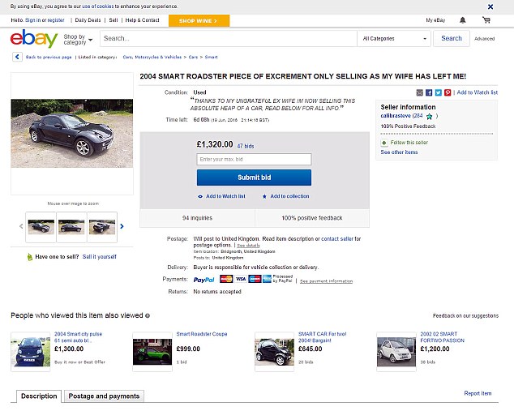This screenshot has width=514, height=411.
Task: Click Report item link
Action: pos(478,393)
